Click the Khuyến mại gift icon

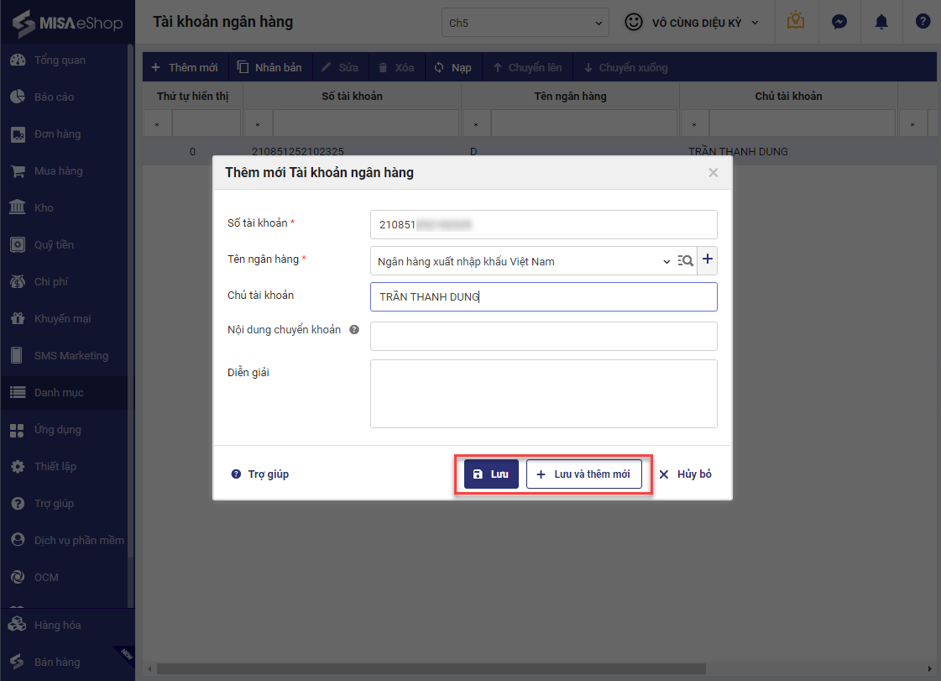coord(18,318)
